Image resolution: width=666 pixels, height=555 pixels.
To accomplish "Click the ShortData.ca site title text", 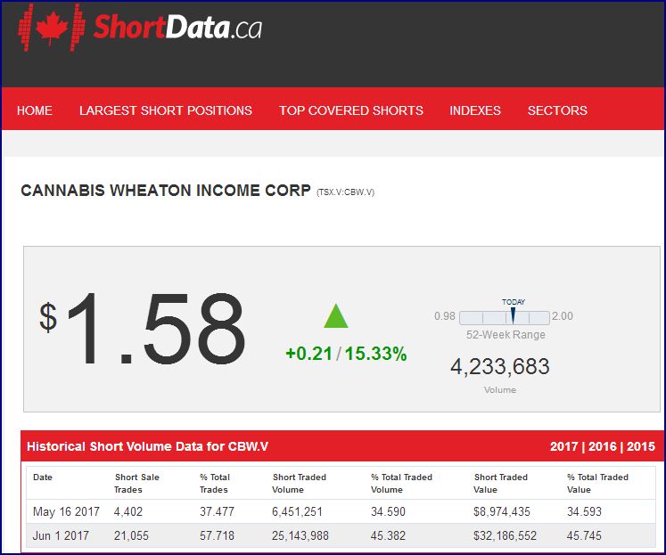I will [177, 27].
